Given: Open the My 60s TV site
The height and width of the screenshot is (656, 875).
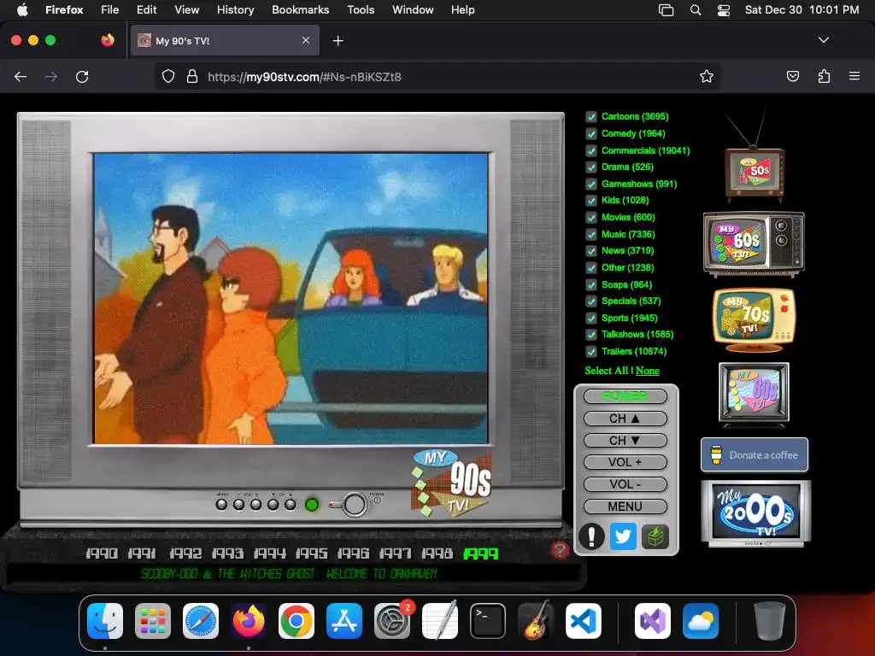Looking at the screenshot, I should tap(754, 243).
